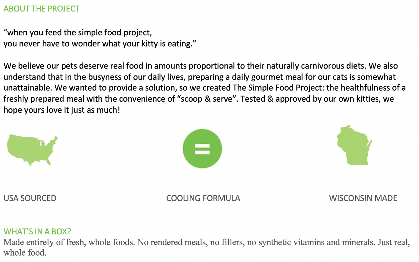The height and width of the screenshot is (262, 419).
Task: Select the COOLING FORMULA label
Action: (x=203, y=198)
